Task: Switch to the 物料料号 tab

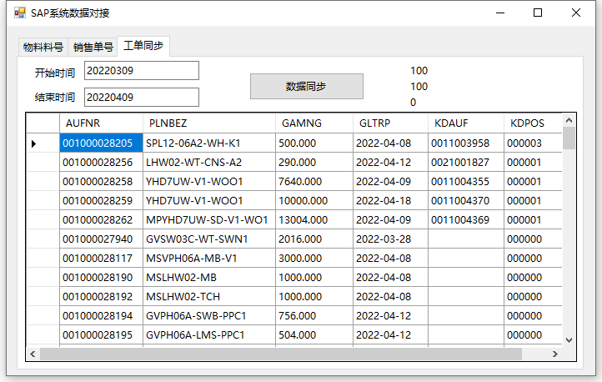Action: coord(42,47)
